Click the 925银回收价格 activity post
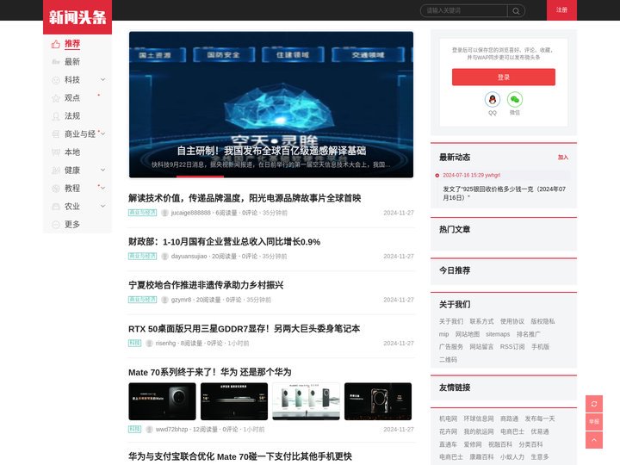 (504, 194)
